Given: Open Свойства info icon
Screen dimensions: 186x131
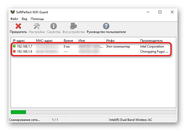Looking at the screenshot, I should pos(54,26).
